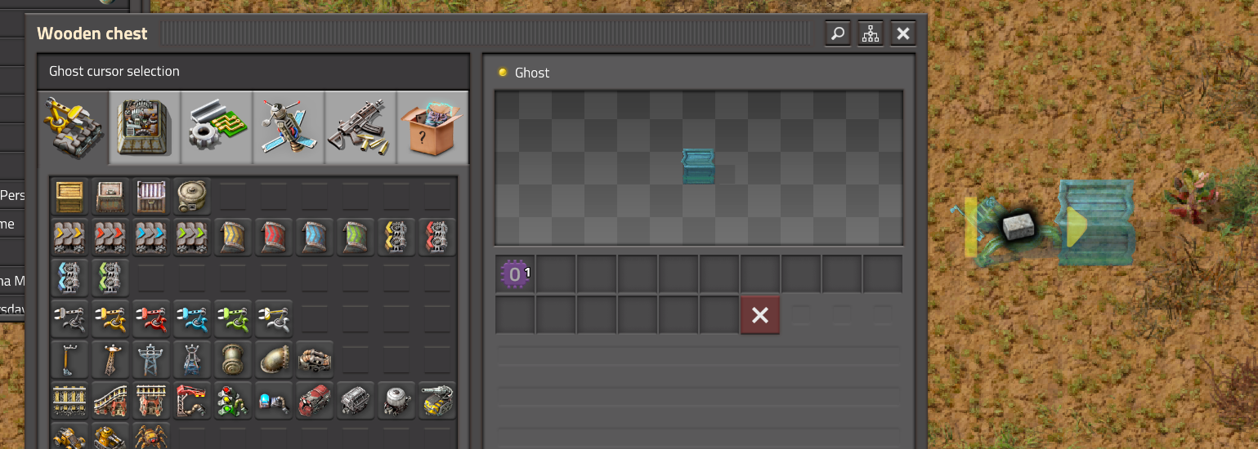This screenshot has width=1258, height=449.
Task: Open the circuit network button in title bar
Action: click(871, 33)
